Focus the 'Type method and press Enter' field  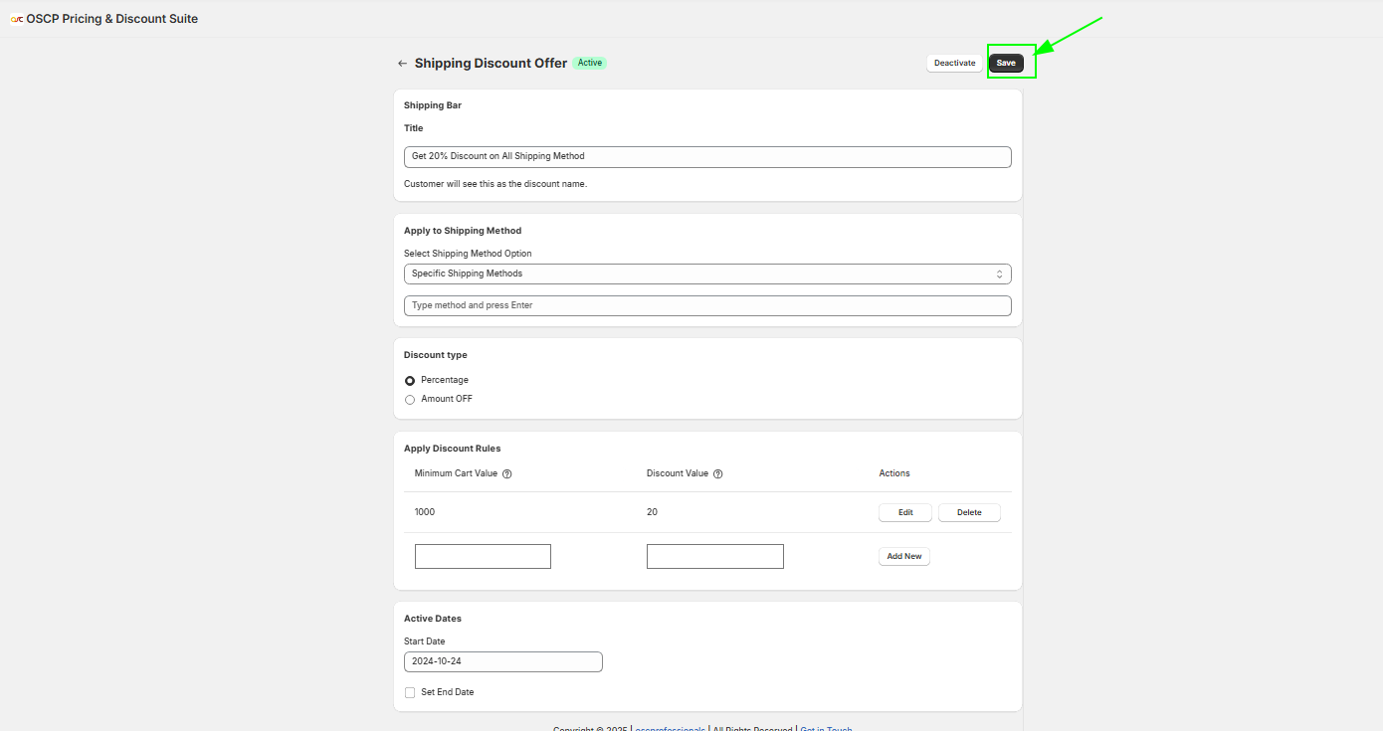point(706,305)
